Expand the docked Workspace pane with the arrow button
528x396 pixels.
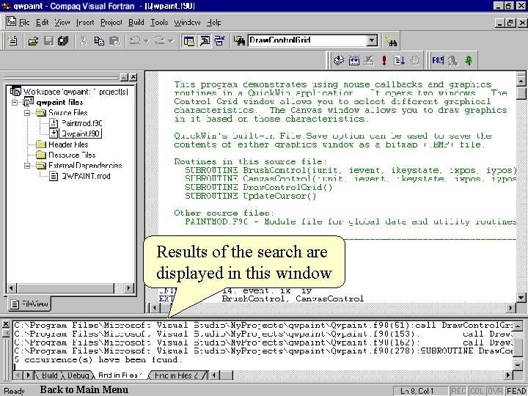124,78
